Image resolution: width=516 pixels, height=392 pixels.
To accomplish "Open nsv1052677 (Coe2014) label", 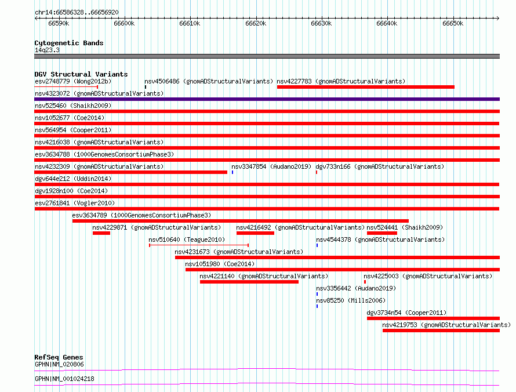I will pos(70,118).
